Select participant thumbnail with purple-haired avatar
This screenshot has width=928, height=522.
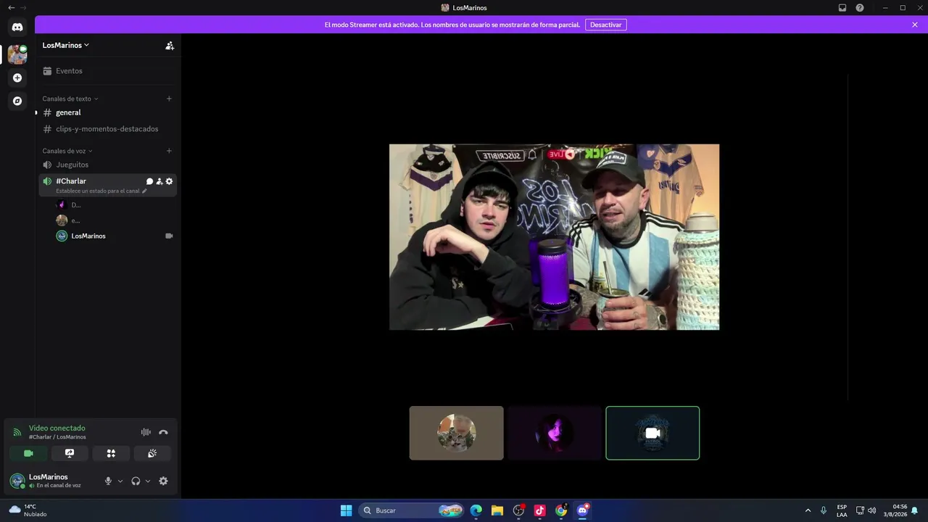pyautogui.click(x=555, y=433)
